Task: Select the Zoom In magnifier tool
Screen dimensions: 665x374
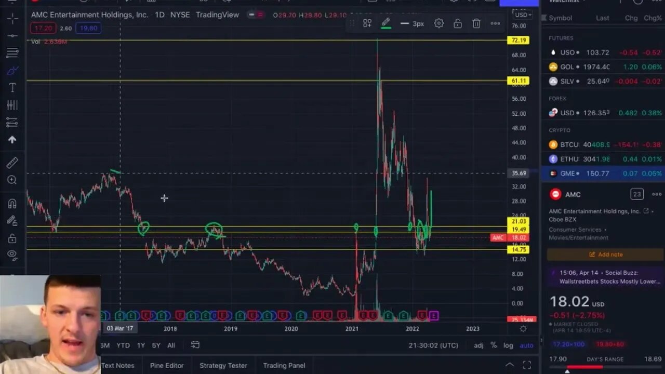Action: (12, 180)
